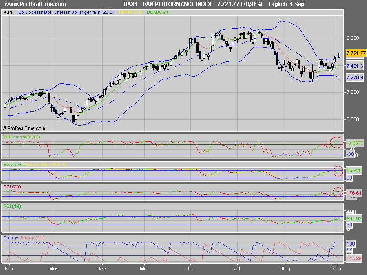Select the Aroon+ legend label
367x275 pixels.
11,237
